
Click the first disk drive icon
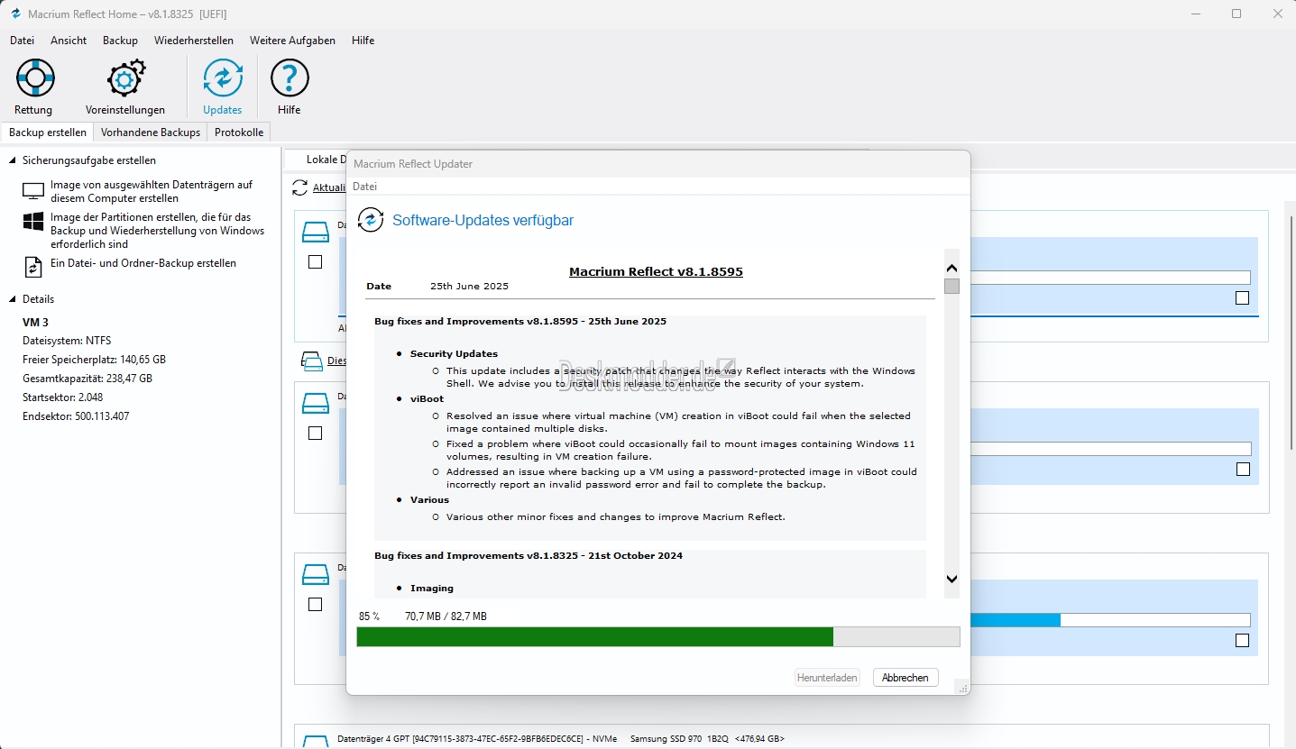point(316,233)
